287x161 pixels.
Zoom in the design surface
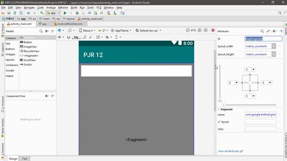click(x=200, y=30)
